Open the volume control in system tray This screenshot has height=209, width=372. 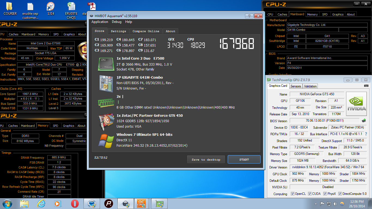click(x=335, y=204)
